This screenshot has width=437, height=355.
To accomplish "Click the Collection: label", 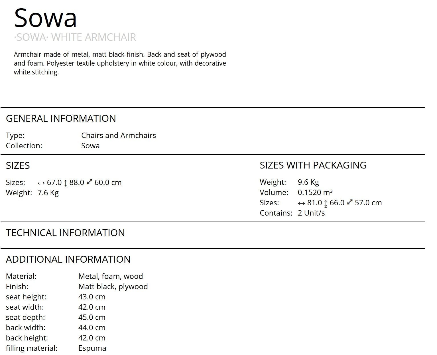I will (24, 145).
